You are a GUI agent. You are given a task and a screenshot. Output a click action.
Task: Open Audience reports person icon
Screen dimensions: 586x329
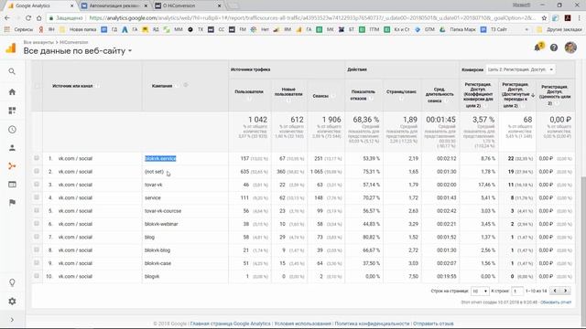click(12, 148)
